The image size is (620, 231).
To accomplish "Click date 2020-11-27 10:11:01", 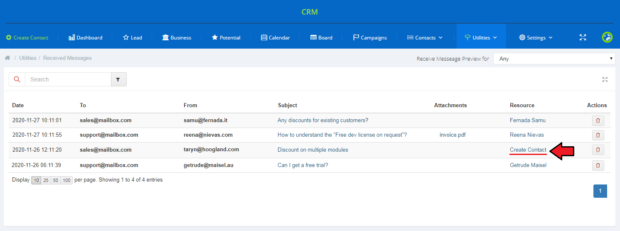I will pos(37,120).
